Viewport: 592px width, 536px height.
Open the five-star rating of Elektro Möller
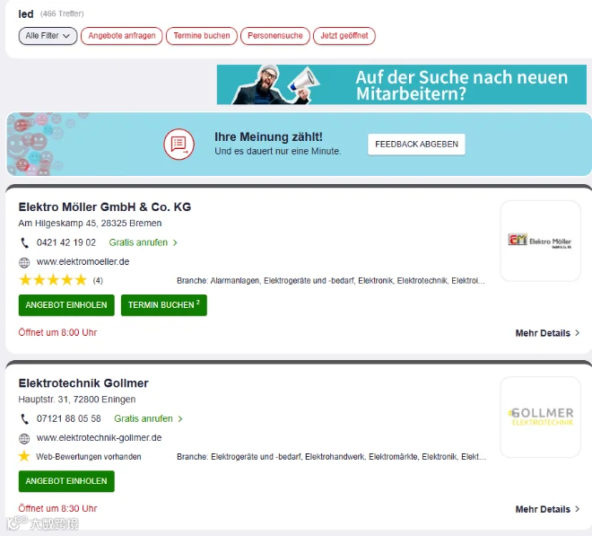(x=53, y=280)
